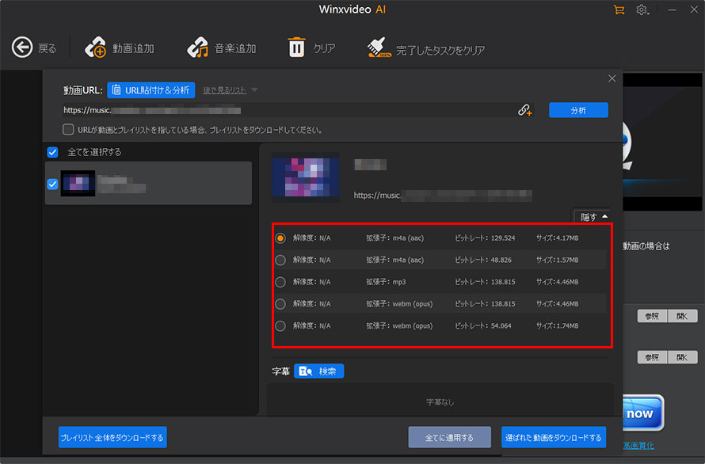Click the サイズ:4.17MB text

pyautogui.click(x=558, y=238)
